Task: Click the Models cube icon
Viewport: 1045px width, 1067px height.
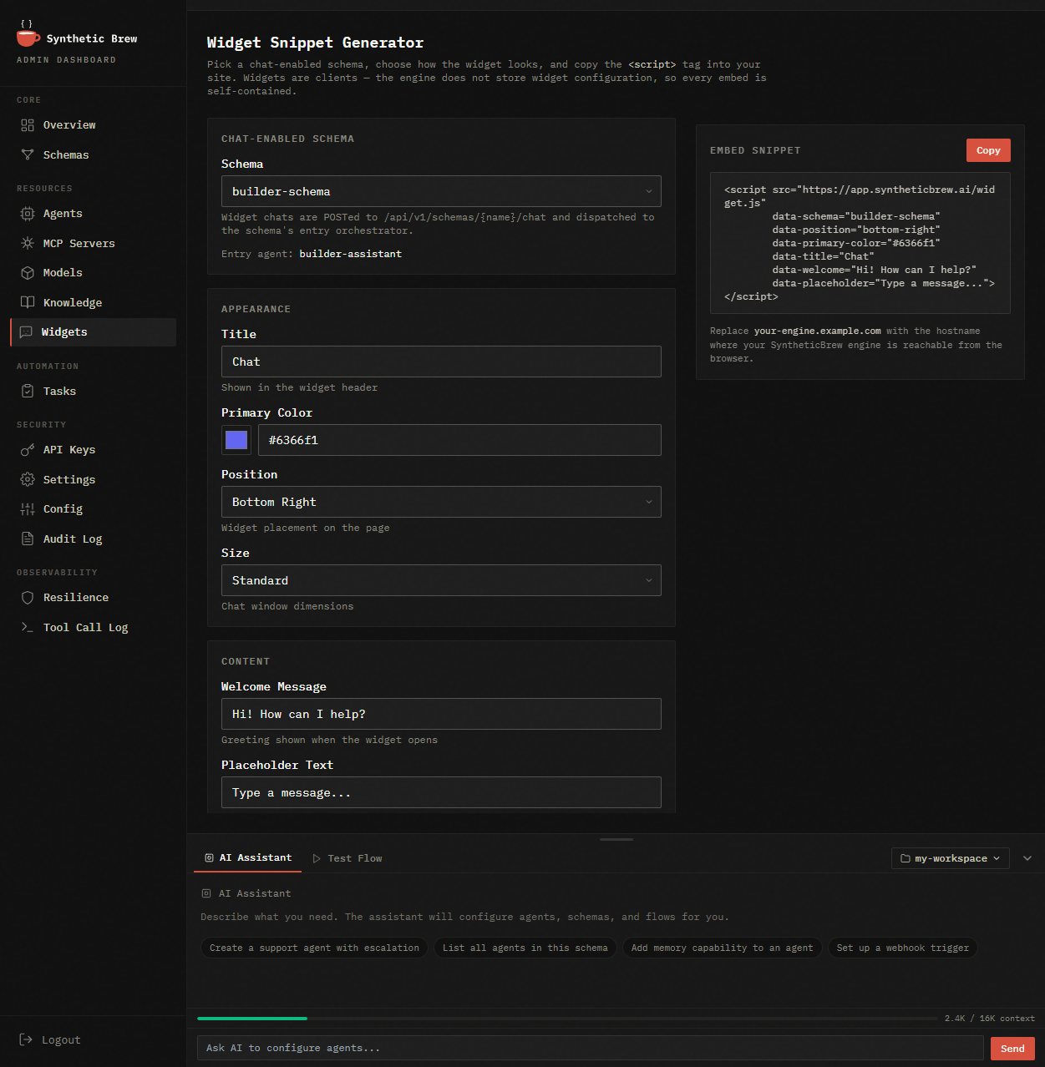Action: pos(28,273)
